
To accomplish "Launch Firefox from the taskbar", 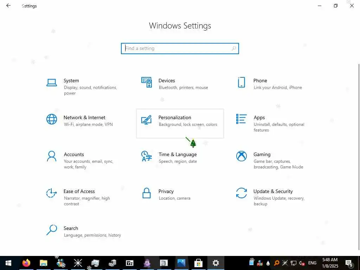I will pos(26,263).
